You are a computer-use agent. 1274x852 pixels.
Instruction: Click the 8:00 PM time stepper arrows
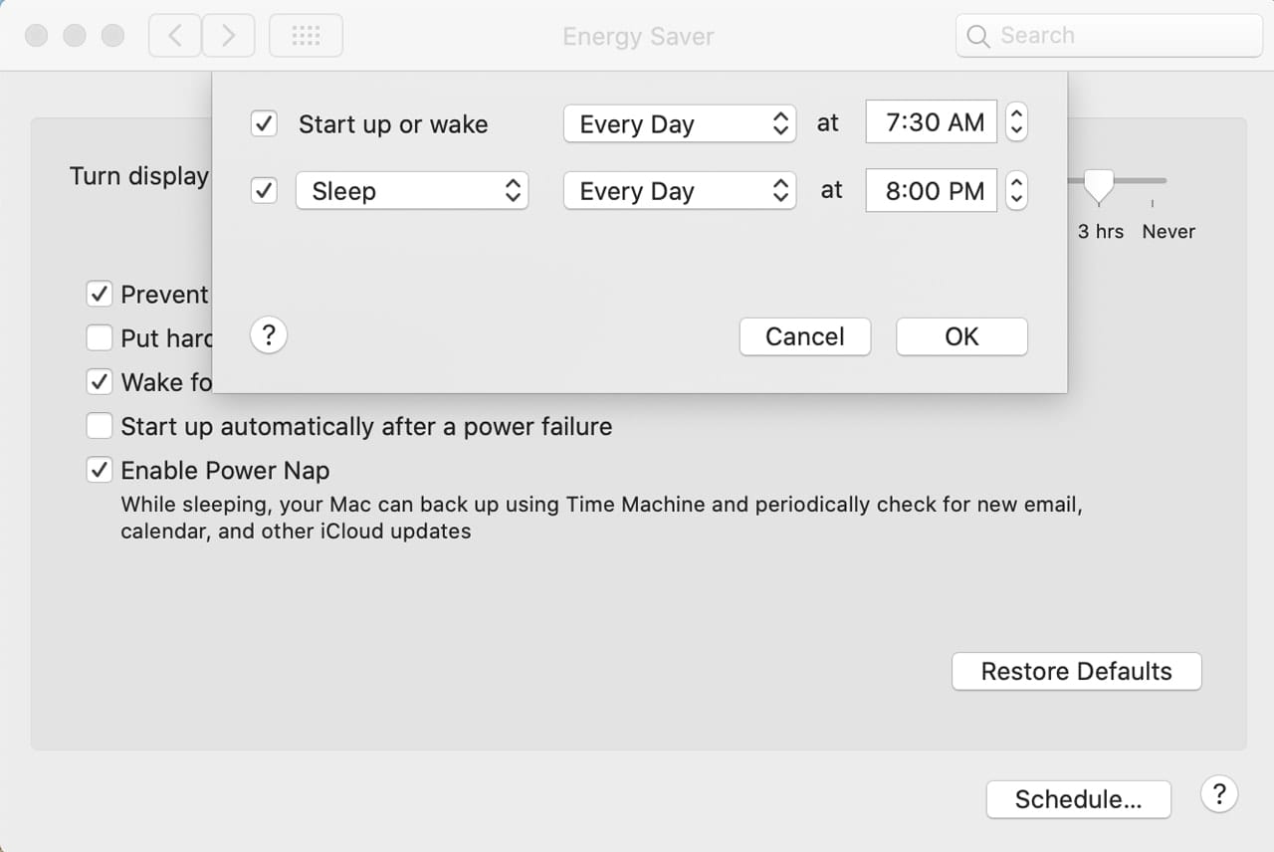(1016, 191)
